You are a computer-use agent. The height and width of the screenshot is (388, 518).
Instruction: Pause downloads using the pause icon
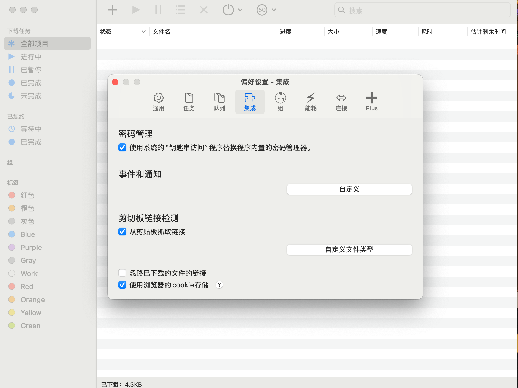point(158,10)
